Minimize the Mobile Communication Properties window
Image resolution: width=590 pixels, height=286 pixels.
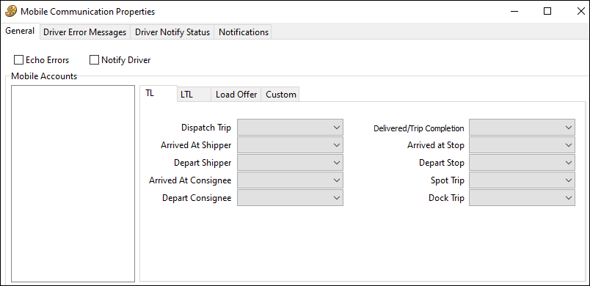pos(514,11)
